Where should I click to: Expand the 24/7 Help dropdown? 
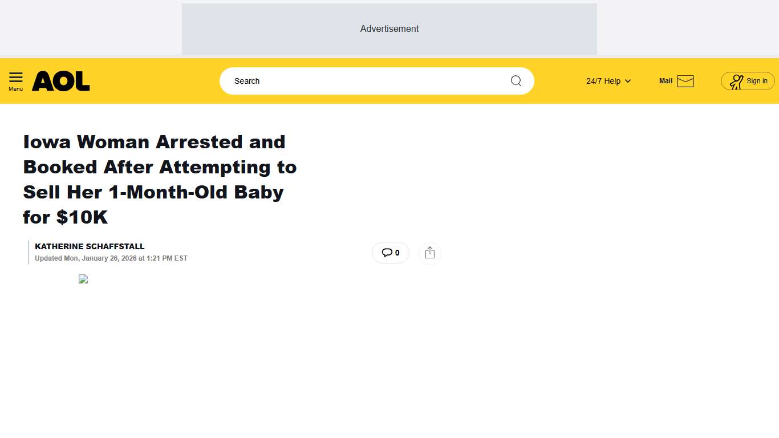pos(608,81)
